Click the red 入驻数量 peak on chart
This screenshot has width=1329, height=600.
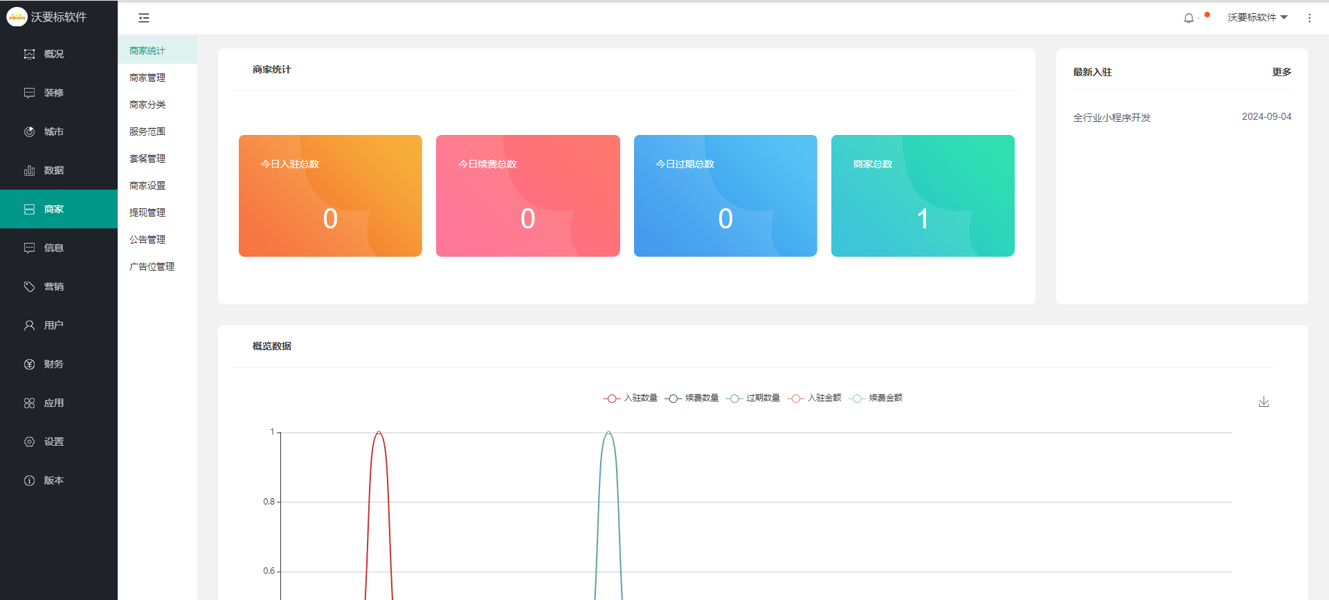click(379, 433)
